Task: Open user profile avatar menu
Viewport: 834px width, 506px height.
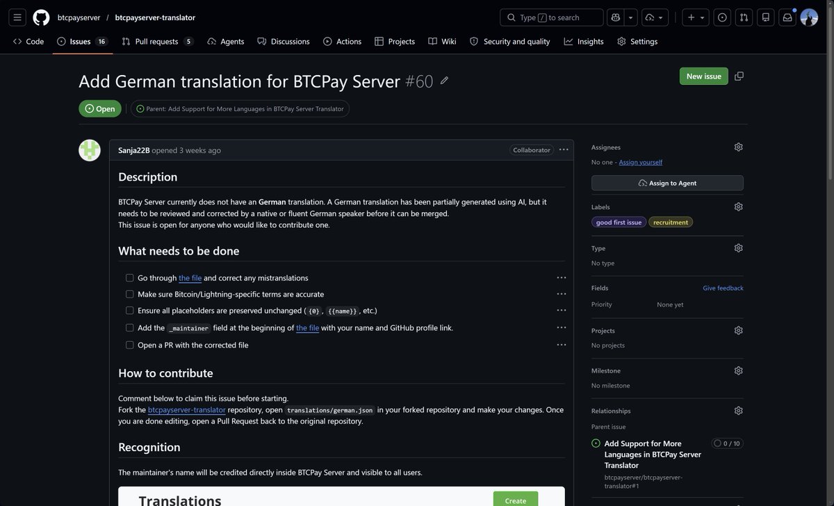Action: (809, 17)
